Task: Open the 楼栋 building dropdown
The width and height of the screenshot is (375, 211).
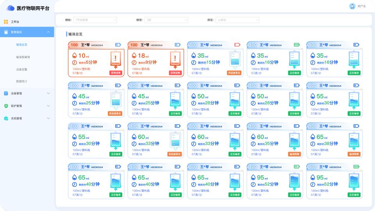Action: pyautogui.click(x=96, y=20)
